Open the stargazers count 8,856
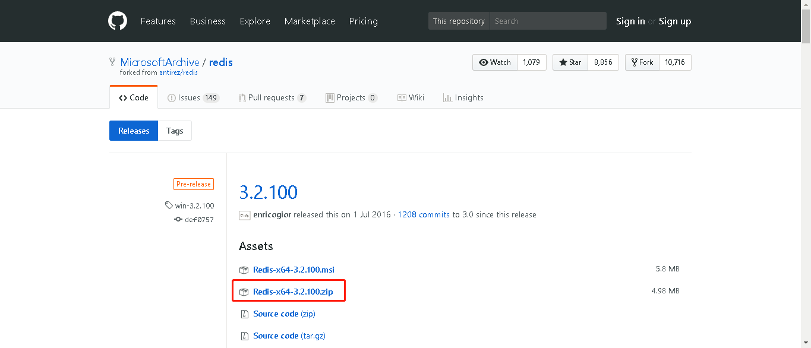Image resolution: width=811 pixels, height=348 pixels. pos(603,62)
